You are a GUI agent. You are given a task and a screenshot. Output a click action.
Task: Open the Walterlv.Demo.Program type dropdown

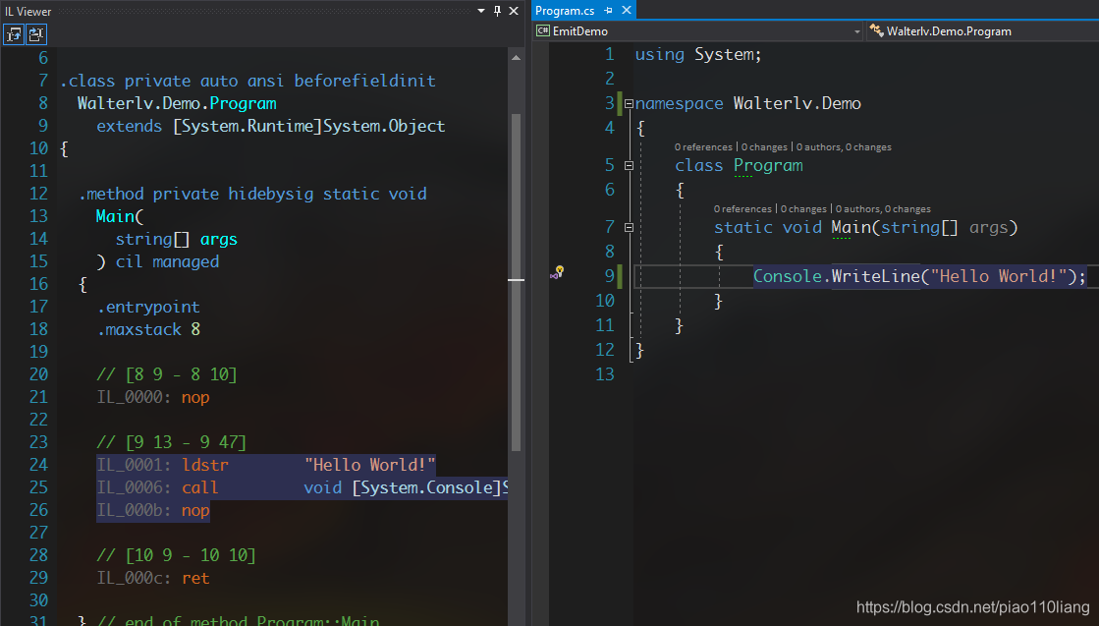point(983,30)
